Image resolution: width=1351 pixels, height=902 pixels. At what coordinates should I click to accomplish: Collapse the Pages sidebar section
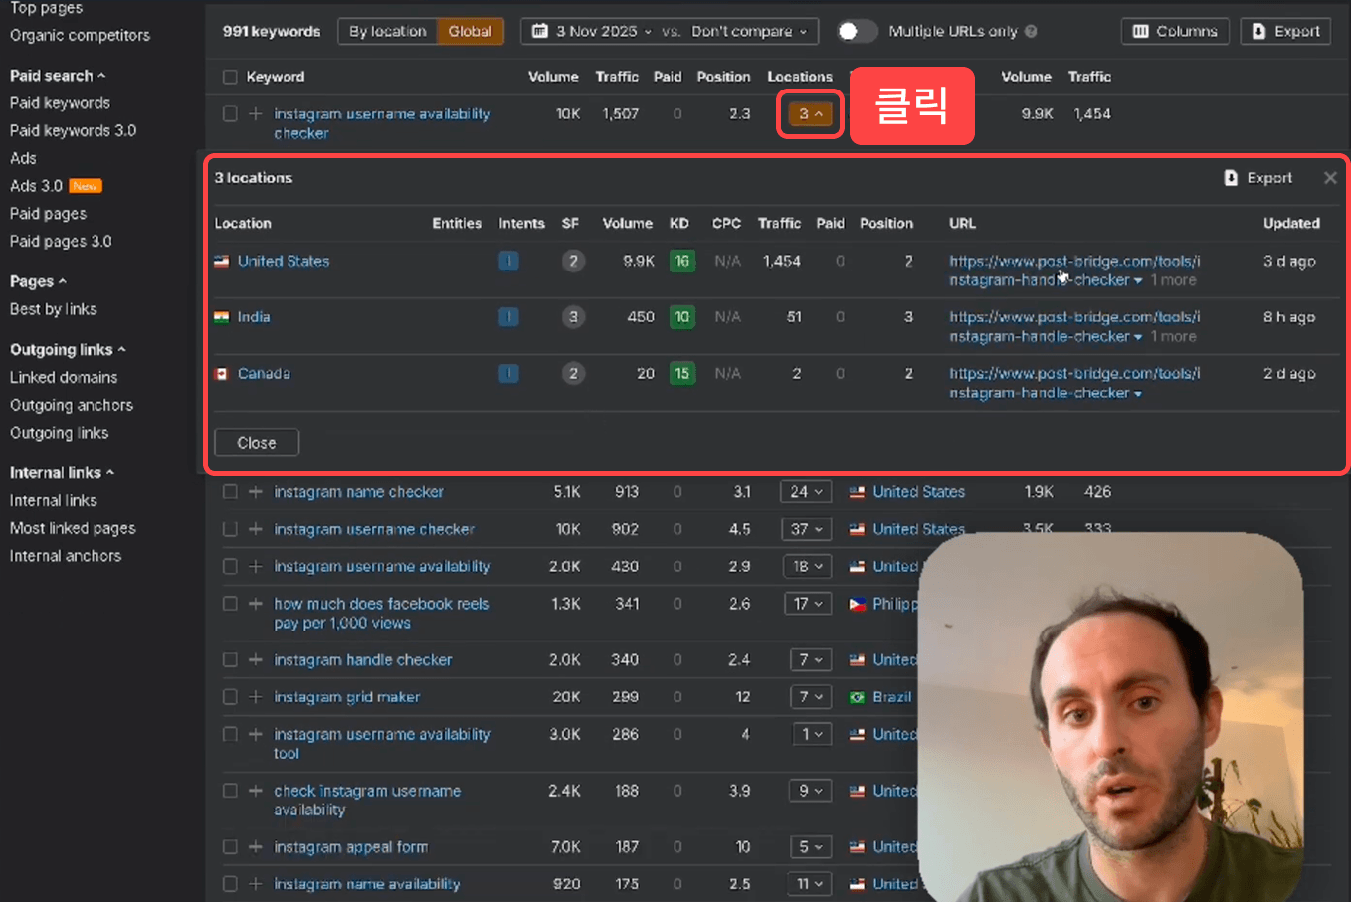click(x=38, y=282)
